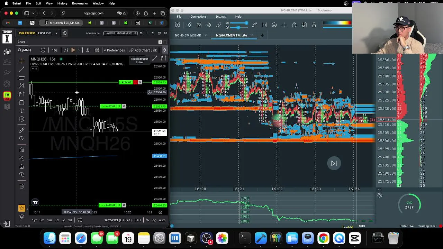Toggle percent scale on the chart
Screen dimensions: 443x249
click(x=147, y=220)
